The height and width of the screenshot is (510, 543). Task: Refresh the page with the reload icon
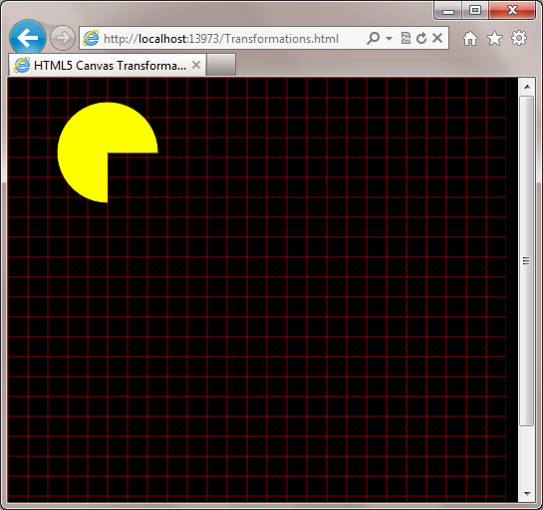click(421, 38)
